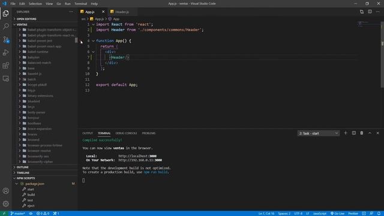Viewport: 384px width, 216px height.
Task: Click the feedback icon in status bar
Action: click(x=371, y=214)
